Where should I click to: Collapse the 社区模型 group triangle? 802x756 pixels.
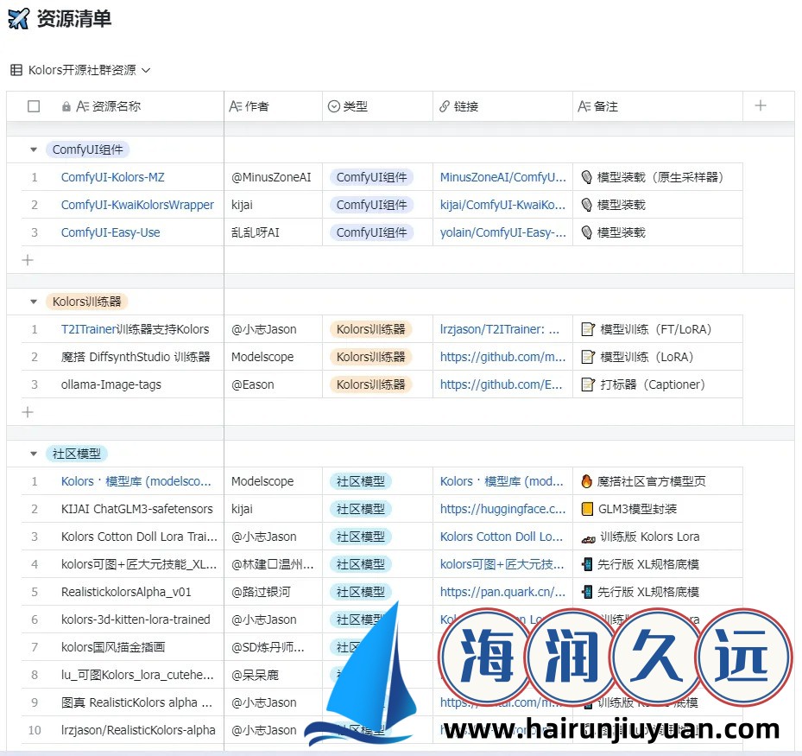(34, 454)
